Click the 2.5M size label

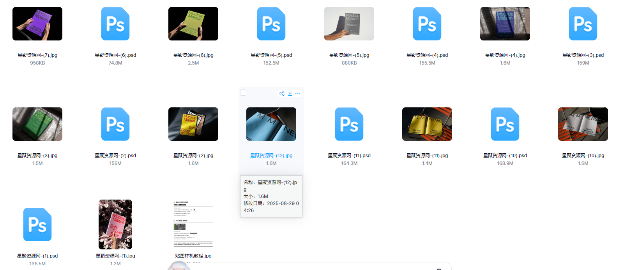[x=193, y=63]
